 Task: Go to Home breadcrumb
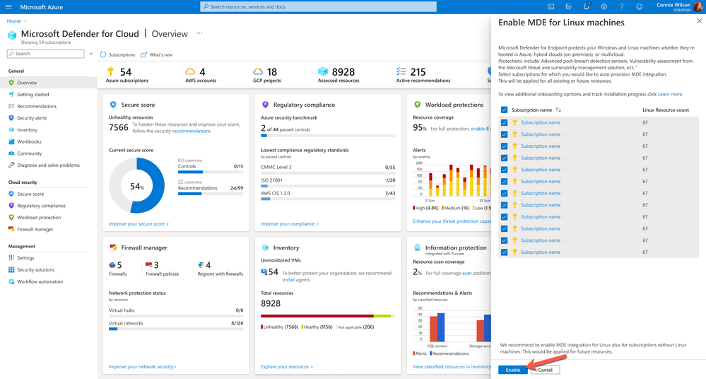13,21
